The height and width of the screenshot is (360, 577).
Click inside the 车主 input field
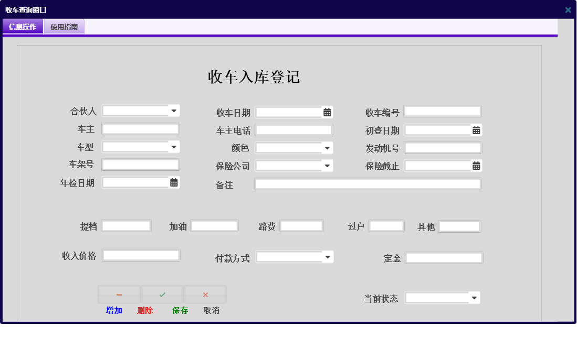pyautogui.click(x=140, y=128)
